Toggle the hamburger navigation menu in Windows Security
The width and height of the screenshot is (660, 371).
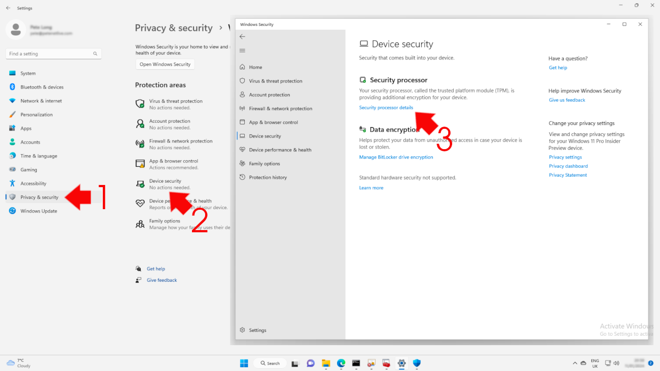tap(242, 51)
